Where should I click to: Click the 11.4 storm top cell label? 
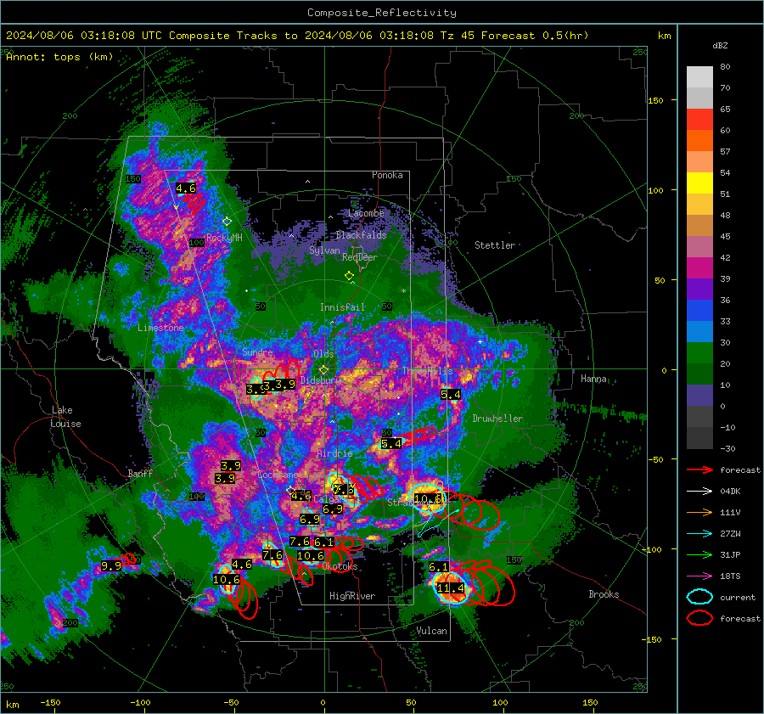coord(451,588)
